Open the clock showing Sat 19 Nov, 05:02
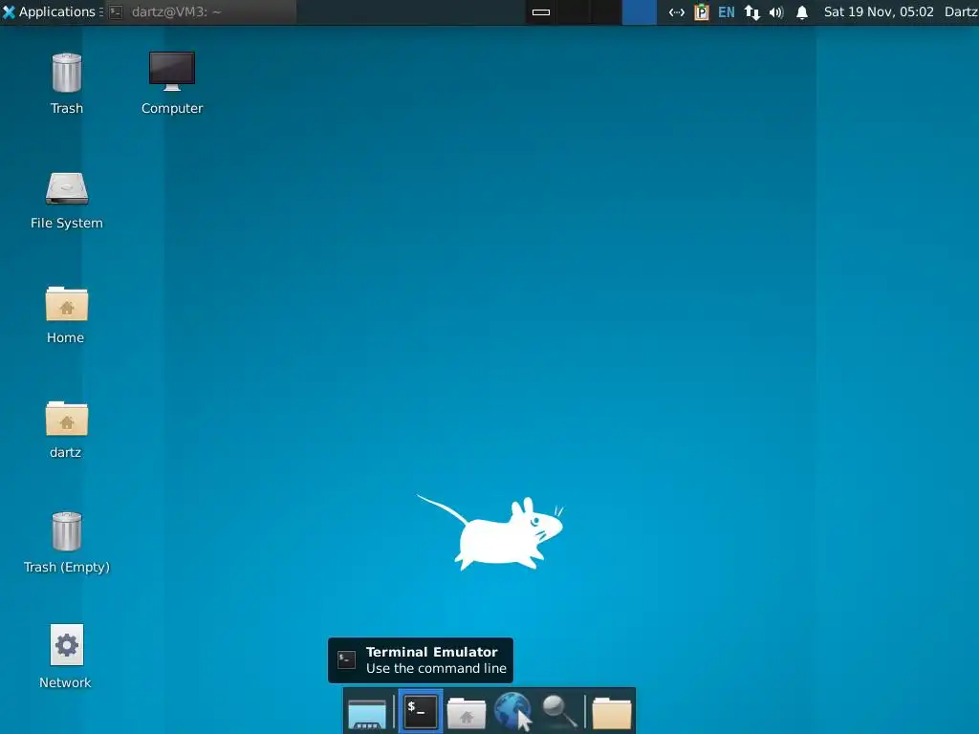979x734 pixels. (879, 11)
